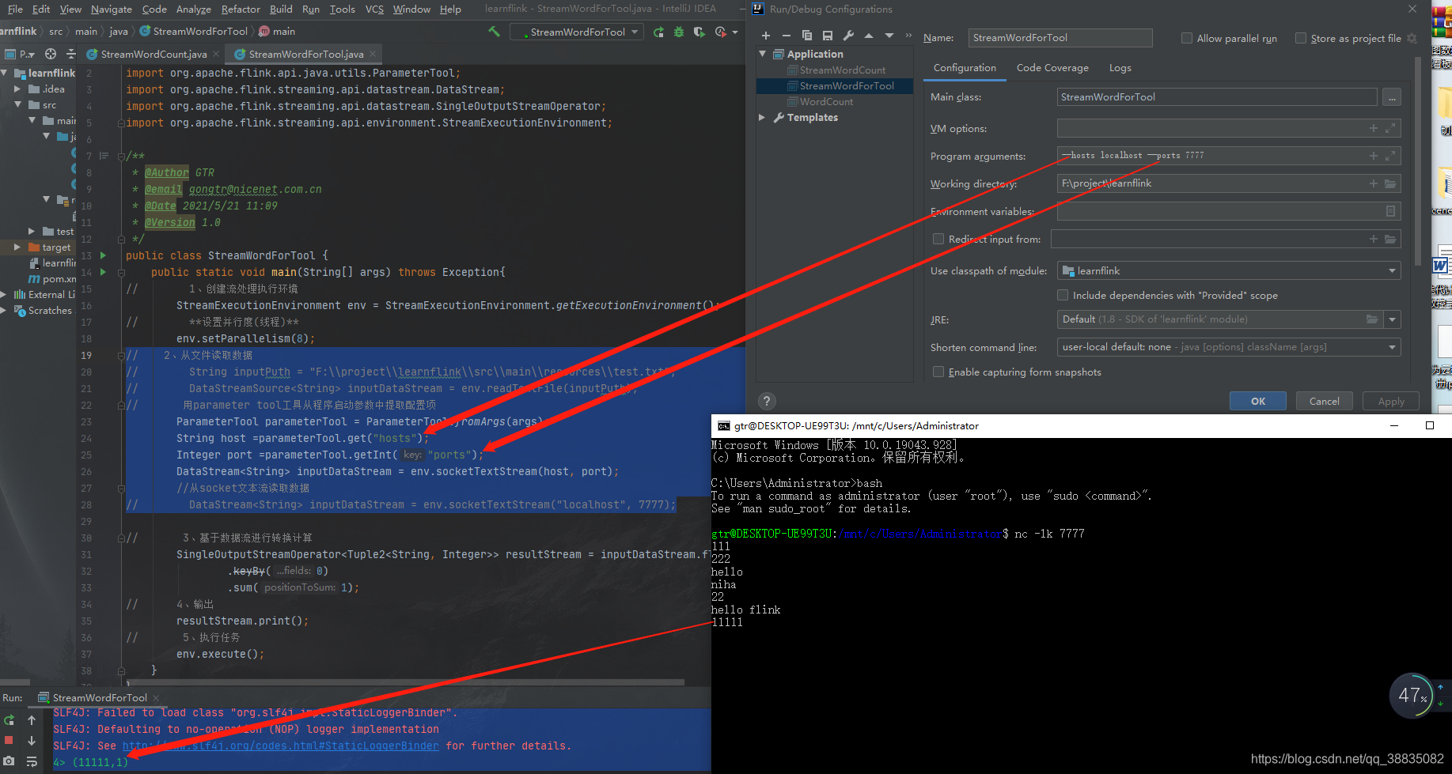Screen dimensions: 1452x774
Task: Stop the running process with the red square
Action: coord(9,740)
